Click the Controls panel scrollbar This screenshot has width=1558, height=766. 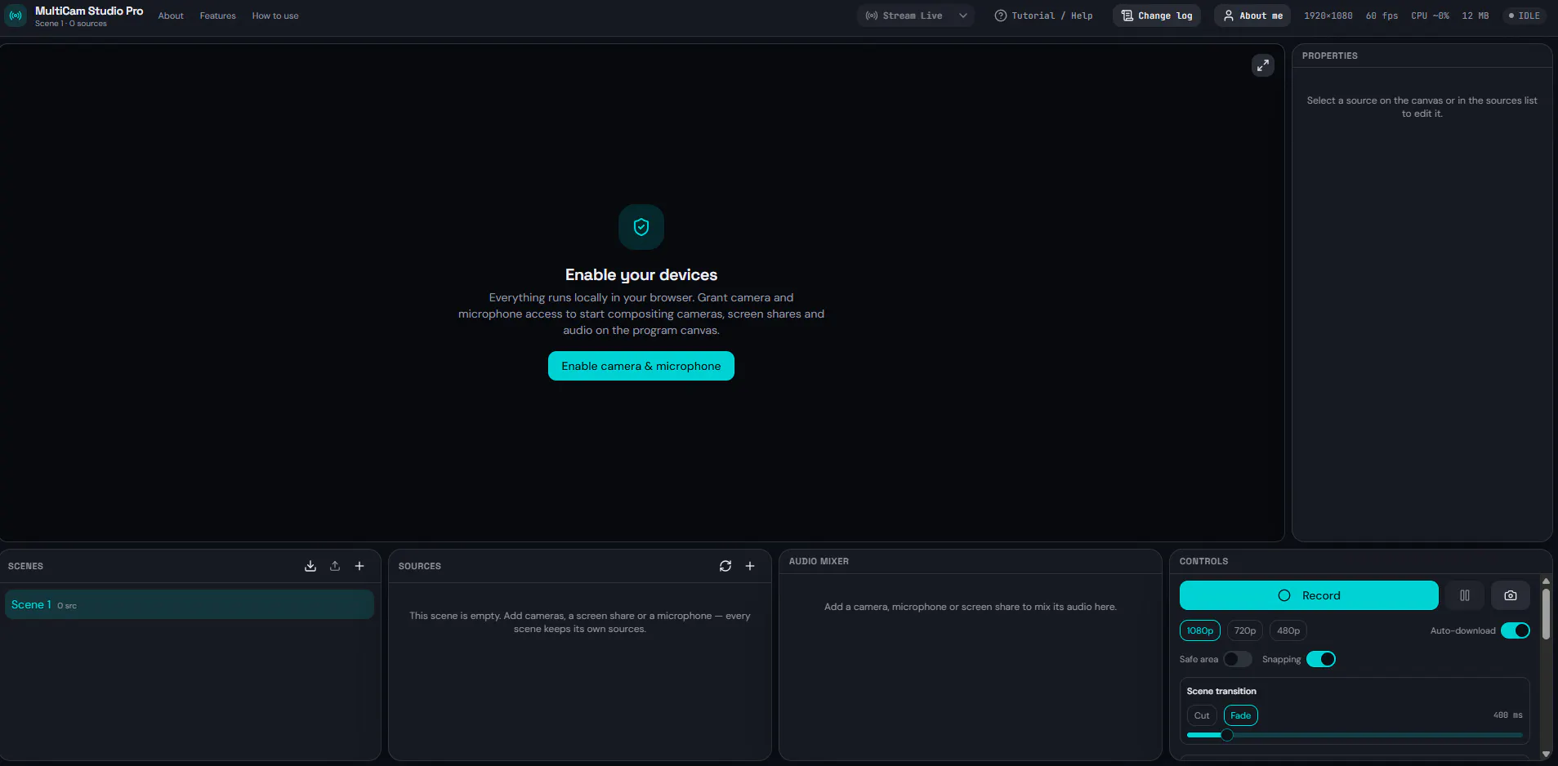pyautogui.click(x=1546, y=614)
